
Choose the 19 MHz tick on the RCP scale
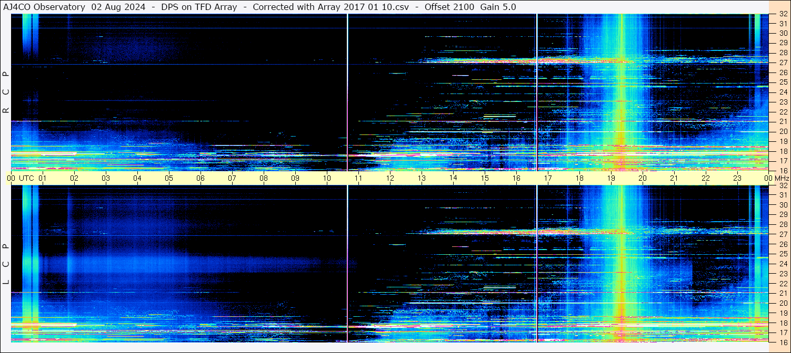tap(783, 141)
